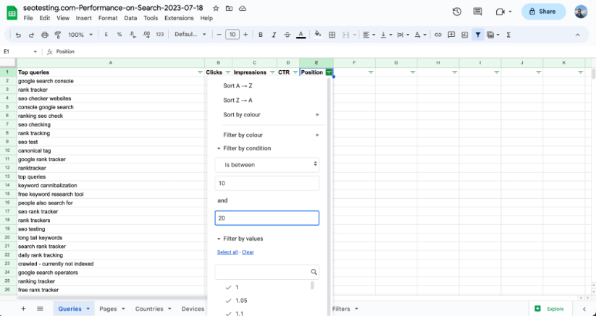This screenshot has height=316, width=596.
Task: Select the Paint format tool
Action: (x=58, y=35)
